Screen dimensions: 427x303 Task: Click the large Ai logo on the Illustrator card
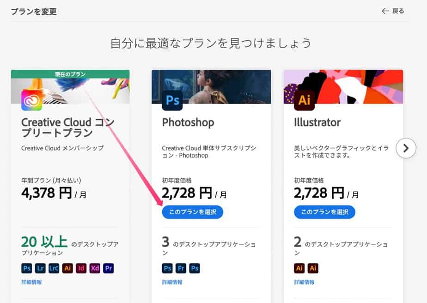(304, 100)
